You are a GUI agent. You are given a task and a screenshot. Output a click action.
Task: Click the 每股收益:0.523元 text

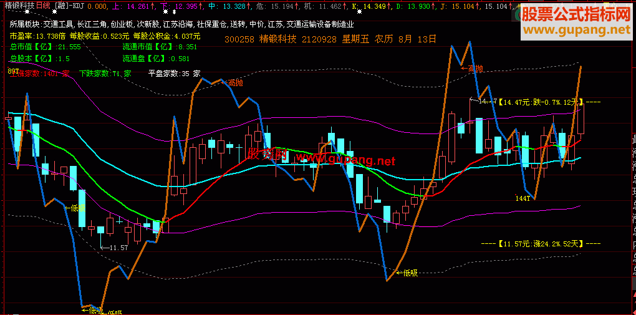(99, 36)
